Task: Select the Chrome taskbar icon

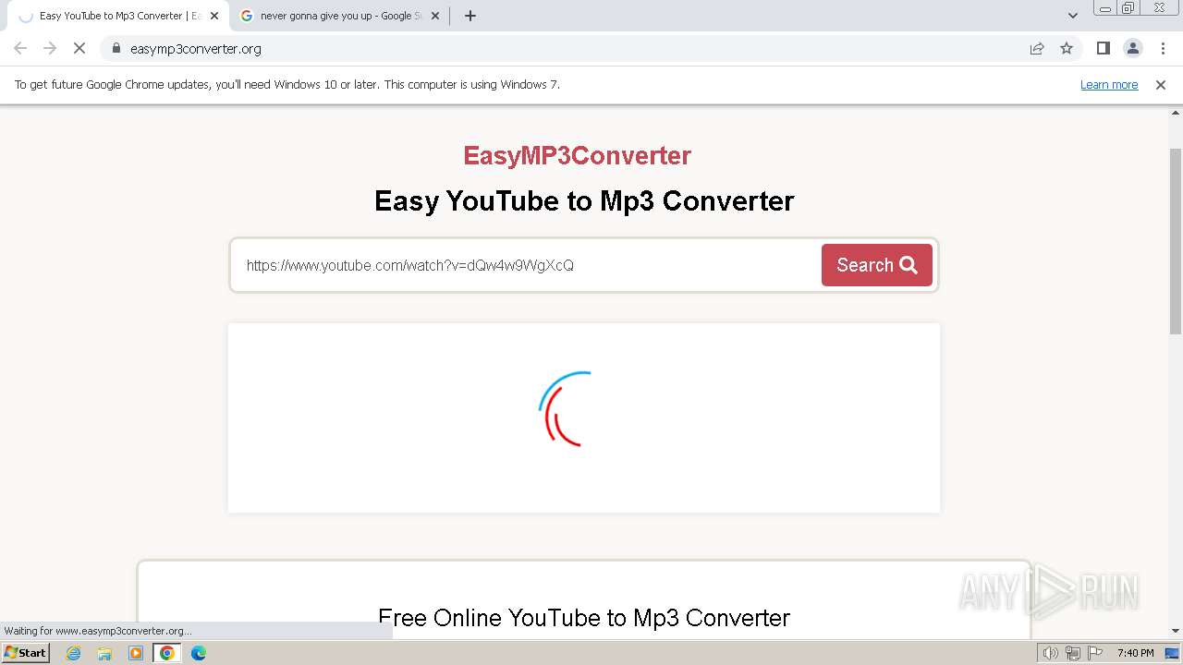Action: tap(167, 653)
